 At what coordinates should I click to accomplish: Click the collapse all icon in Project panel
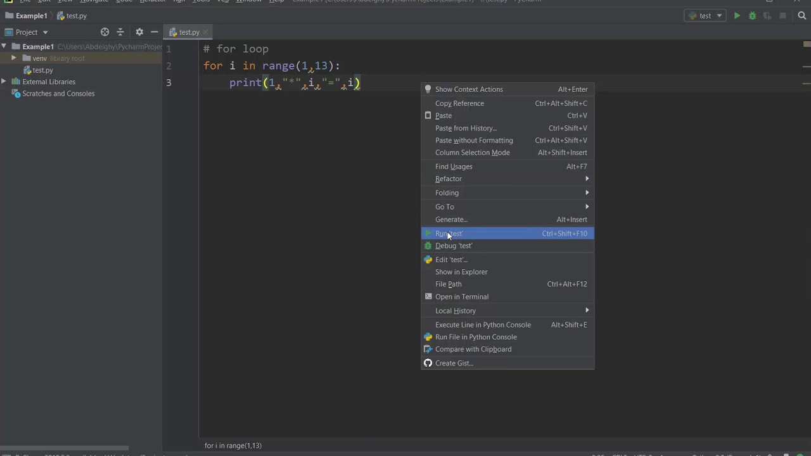pos(120,32)
